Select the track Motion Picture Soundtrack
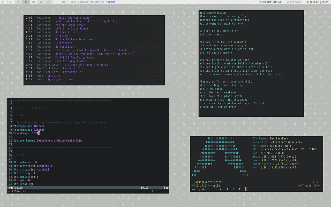Screen dimensions: 331x207 pyautogui.click(x=75, y=39)
